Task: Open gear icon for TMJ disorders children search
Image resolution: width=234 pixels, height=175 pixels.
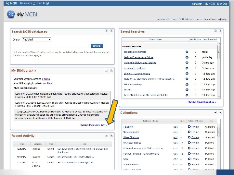Action: pyautogui.click(x=187, y=79)
